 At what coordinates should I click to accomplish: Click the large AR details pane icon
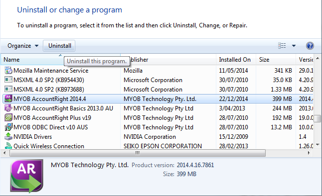[27, 176]
